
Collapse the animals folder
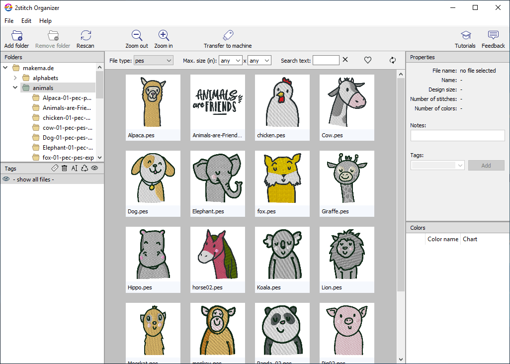pos(15,88)
